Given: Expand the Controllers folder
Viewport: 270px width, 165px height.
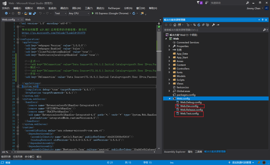Looking at the screenshot, I should tap(169, 69).
